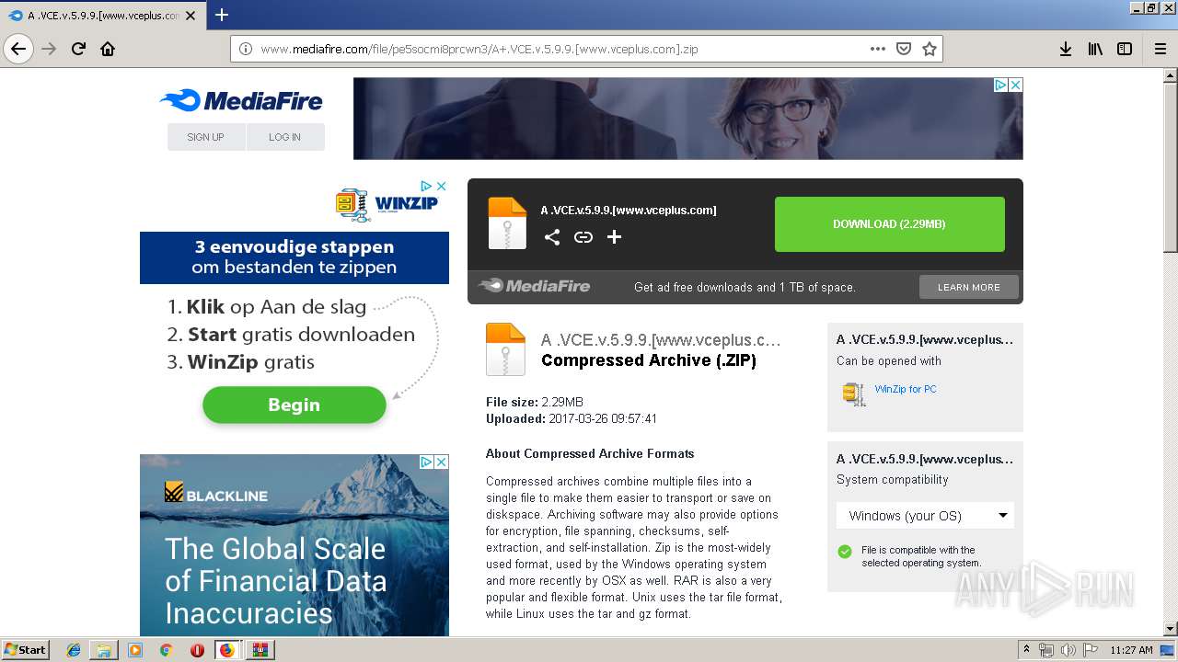Viewport: 1178px width, 662px height.
Task: Open the Windows Start menu
Action: coord(26,649)
